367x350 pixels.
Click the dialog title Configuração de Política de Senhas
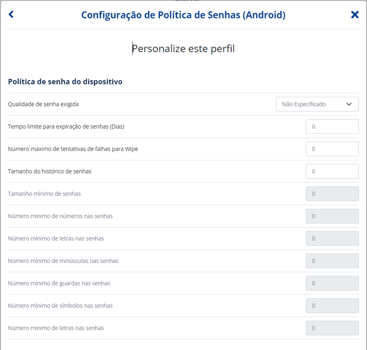click(x=183, y=15)
